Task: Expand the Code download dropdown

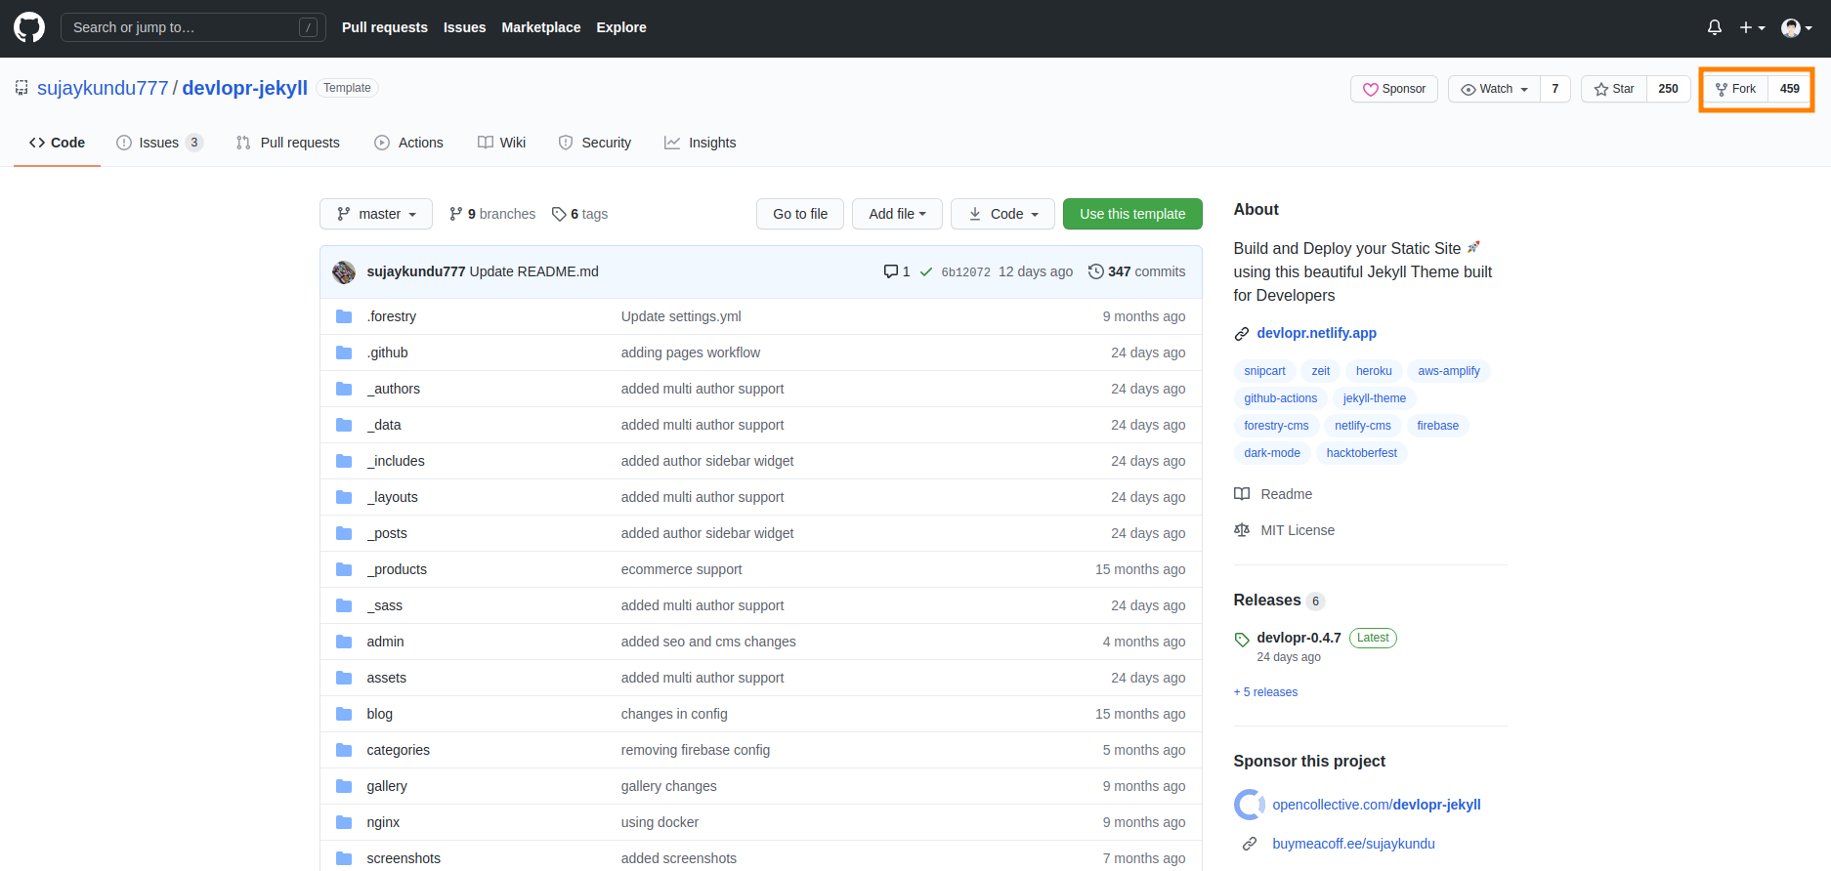Action: (1003, 214)
